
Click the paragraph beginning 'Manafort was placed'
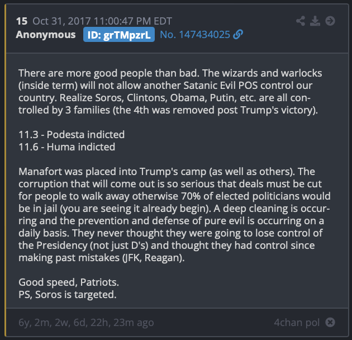(x=174, y=215)
